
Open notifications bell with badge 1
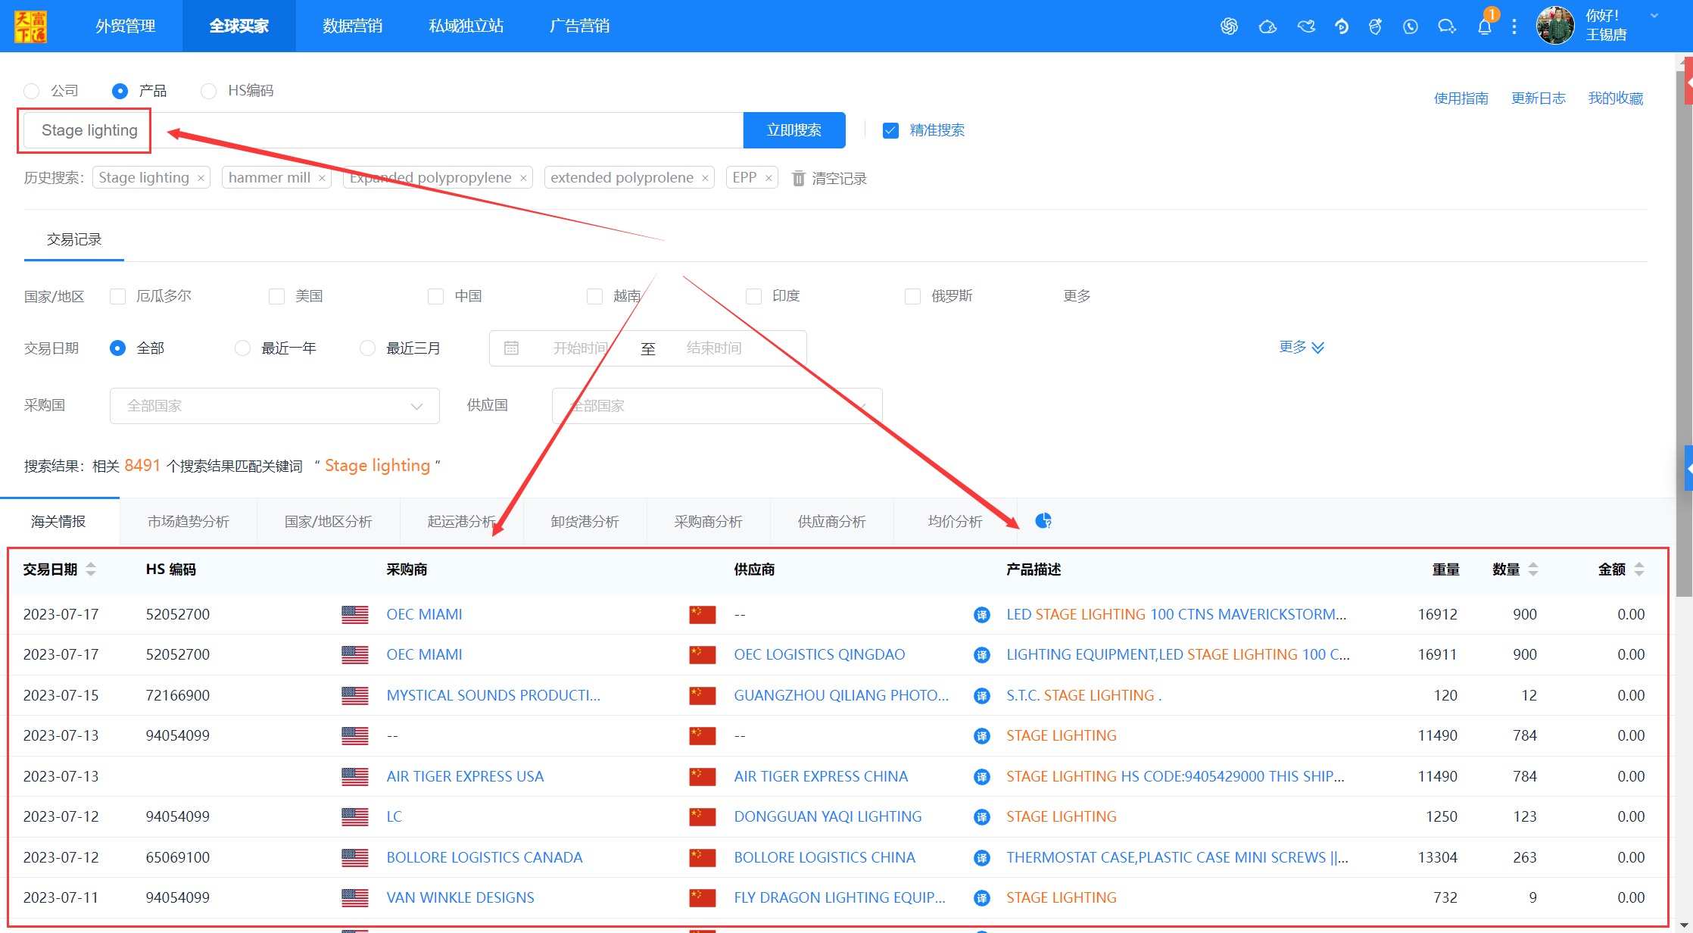[x=1485, y=27]
